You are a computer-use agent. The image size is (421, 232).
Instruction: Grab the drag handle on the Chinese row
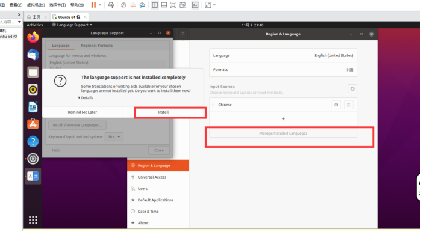tap(213, 105)
